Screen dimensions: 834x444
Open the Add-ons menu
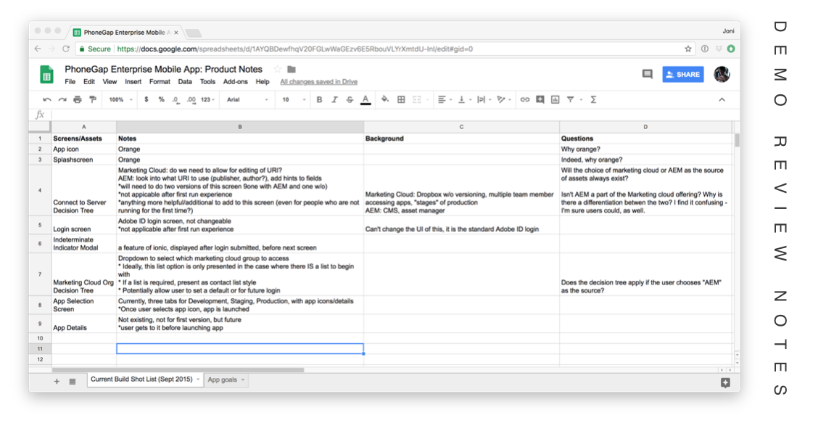pos(236,82)
